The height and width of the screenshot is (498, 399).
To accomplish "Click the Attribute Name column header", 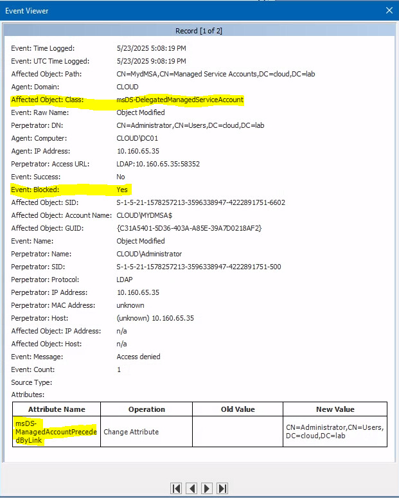I will pyautogui.click(x=57, y=409).
